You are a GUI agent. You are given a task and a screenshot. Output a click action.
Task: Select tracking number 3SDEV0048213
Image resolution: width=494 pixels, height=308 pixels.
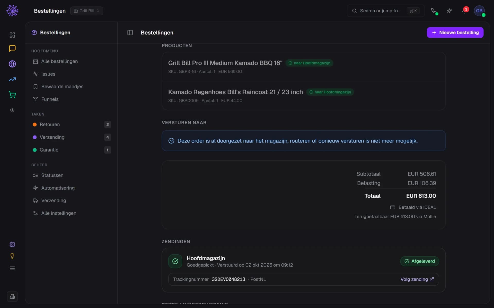pyautogui.click(x=228, y=279)
